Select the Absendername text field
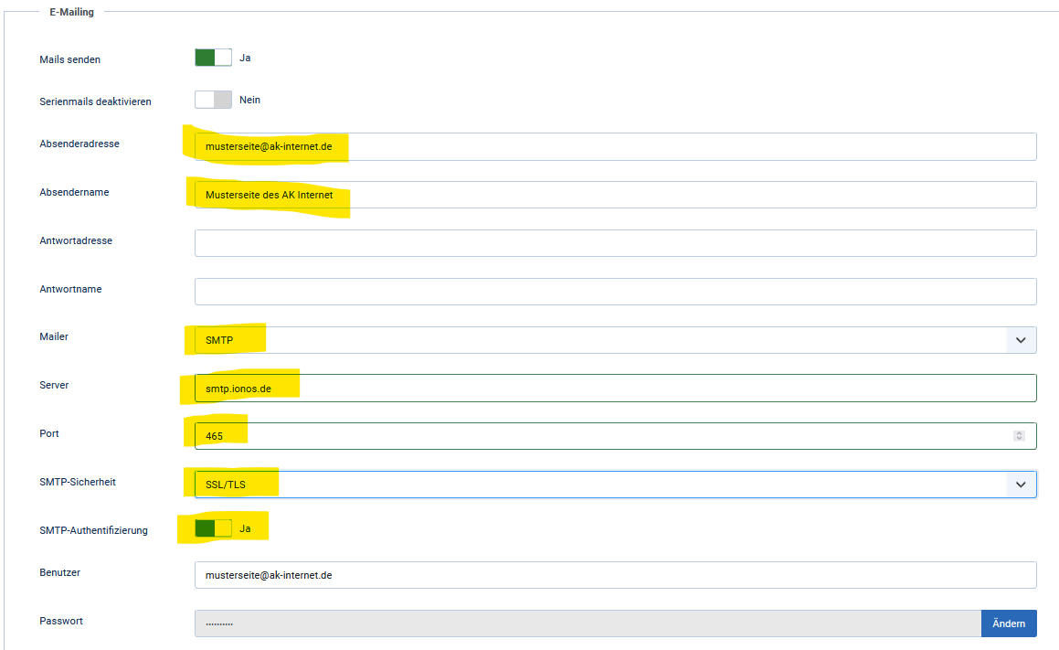1059x650 pixels. tap(615, 195)
